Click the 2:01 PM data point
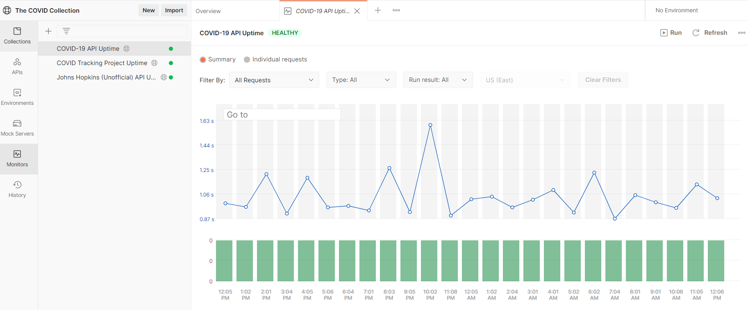Image resolution: width=748 pixels, height=310 pixels. pos(266,174)
